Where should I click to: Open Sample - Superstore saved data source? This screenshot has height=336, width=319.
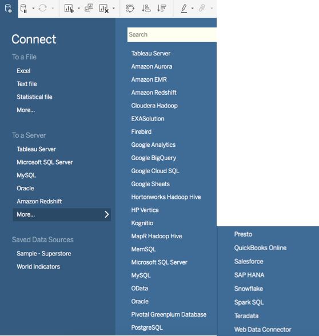44,254
